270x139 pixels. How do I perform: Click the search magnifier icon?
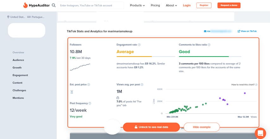click(54, 5)
